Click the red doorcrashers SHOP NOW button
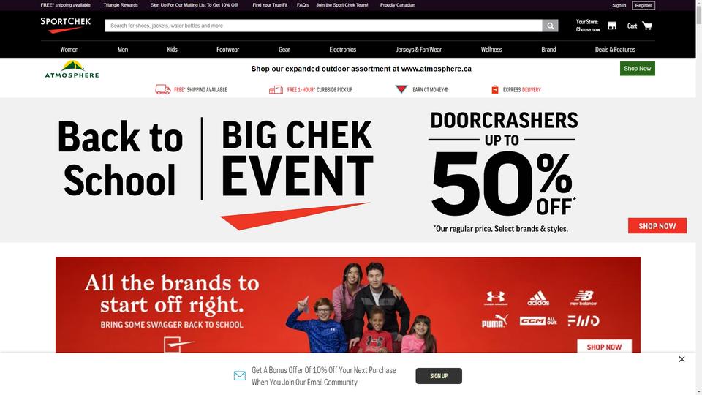This screenshot has width=702, height=395. [x=657, y=226]
